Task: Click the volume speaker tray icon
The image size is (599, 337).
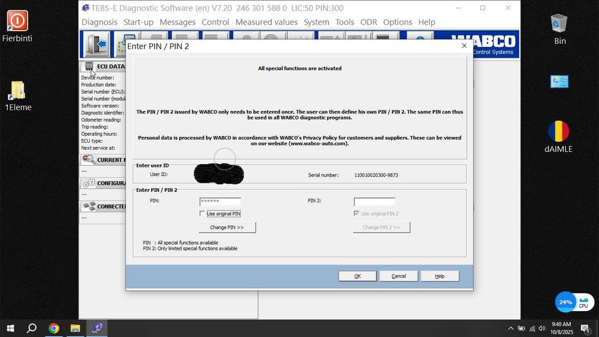Action: 541,329
